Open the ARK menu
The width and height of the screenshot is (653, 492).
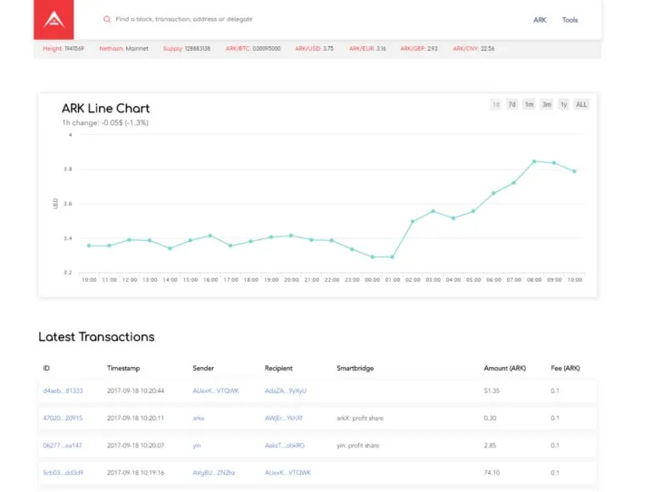point(540,20)
